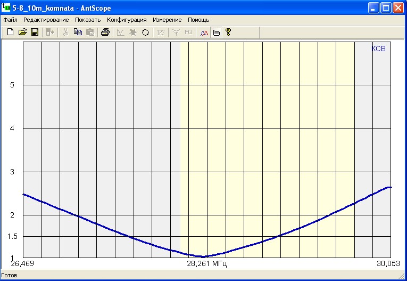Click the starburst single-point measurement icon

133,33
